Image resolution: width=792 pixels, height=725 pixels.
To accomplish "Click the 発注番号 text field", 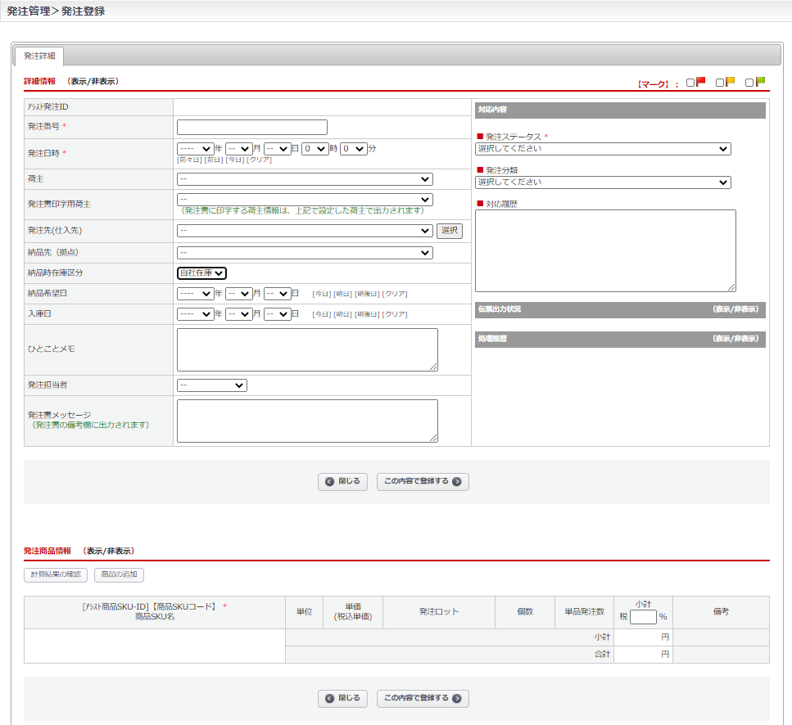I will 251,127.
